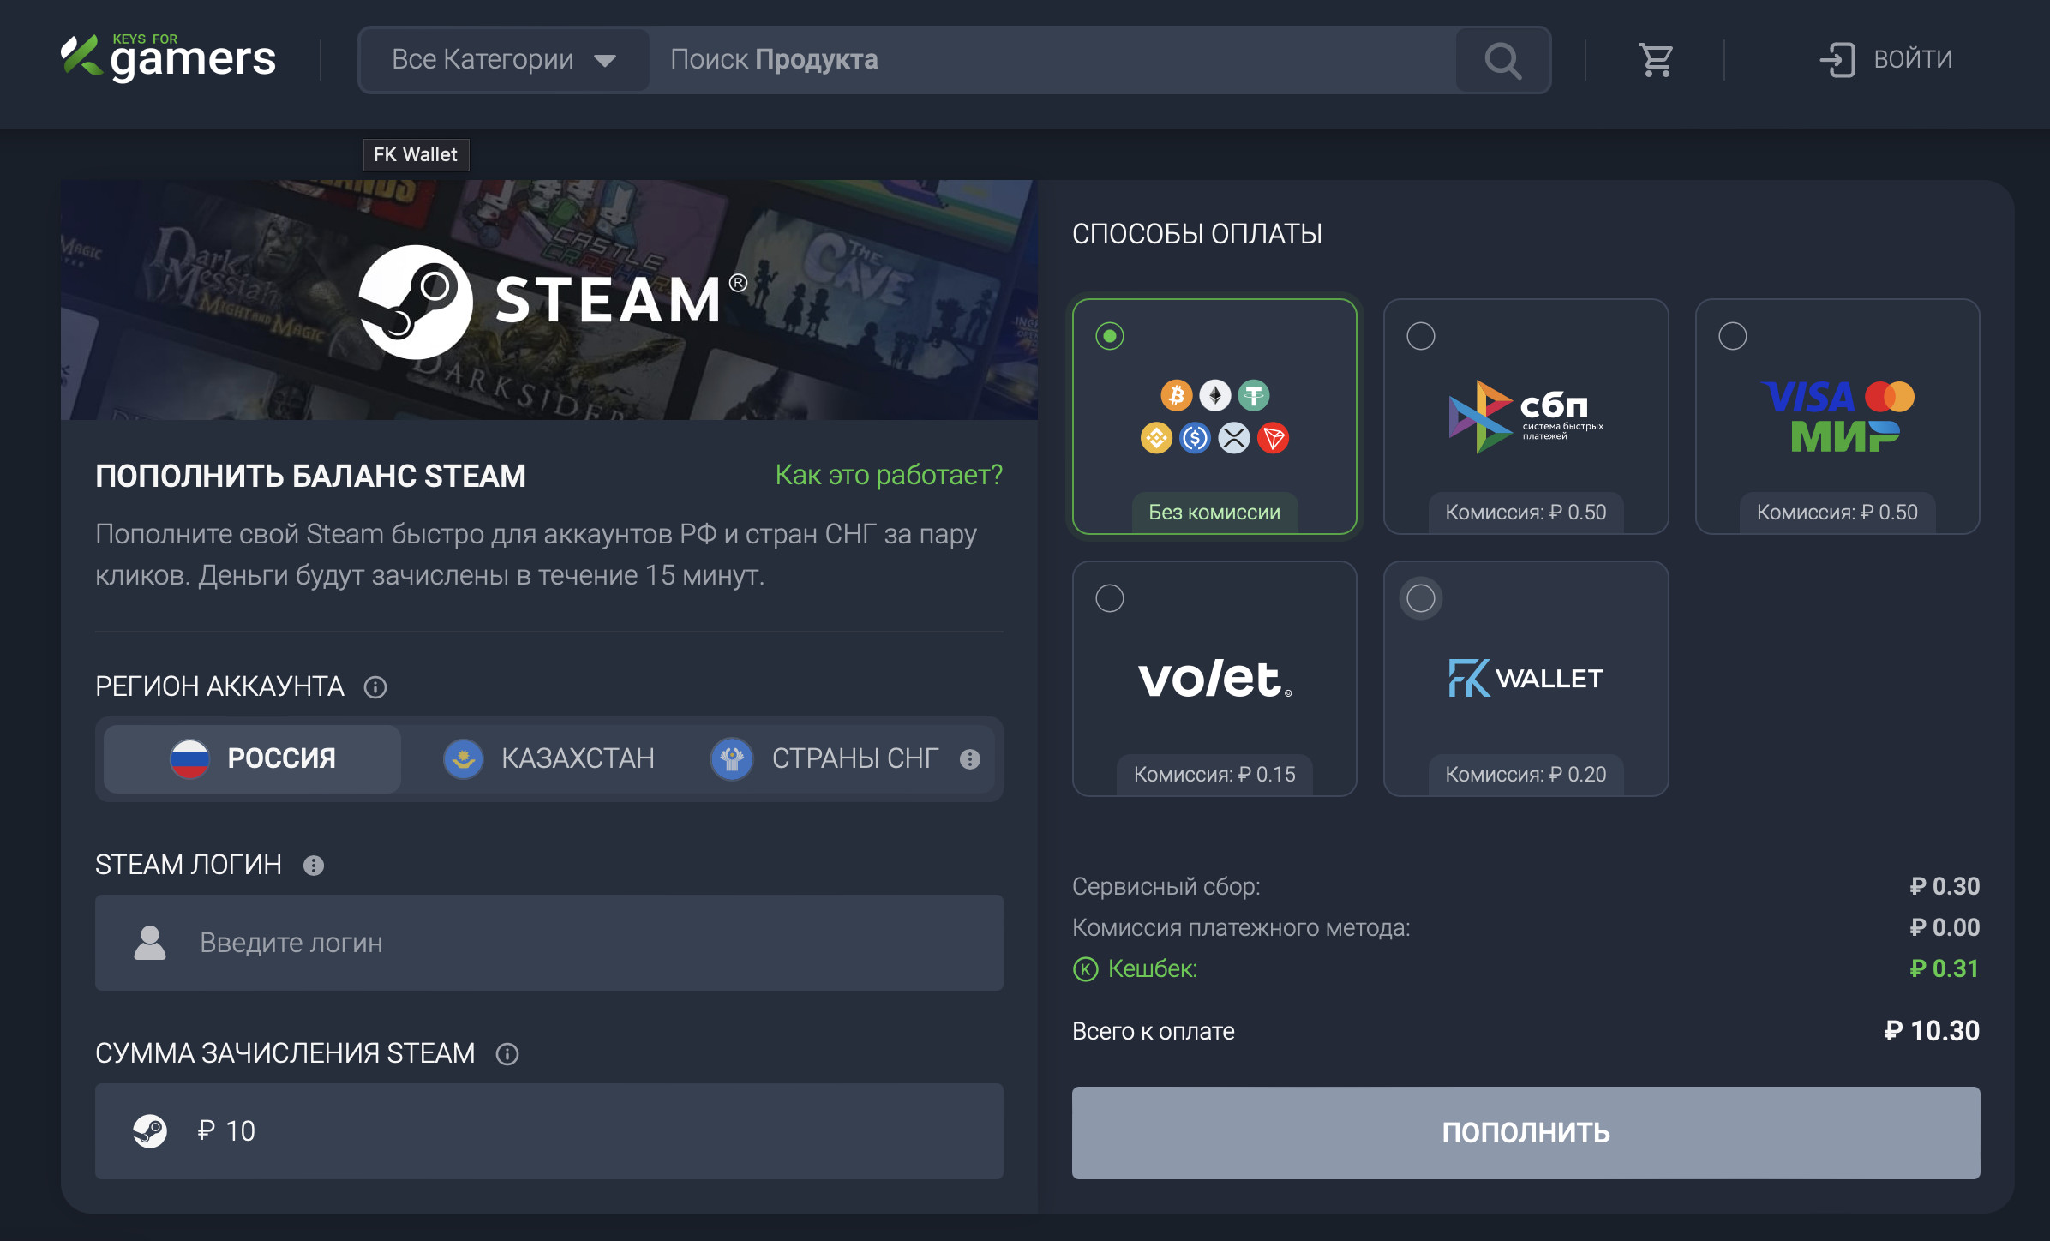Open the Как это работает? link
The image size is (2050, 1241).
(x=888, y=475)
